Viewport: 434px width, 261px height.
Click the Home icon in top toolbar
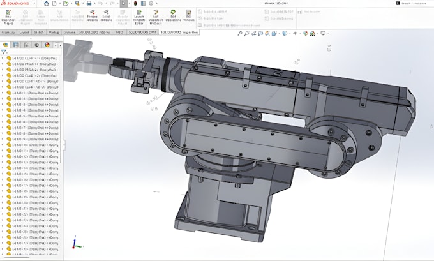(x=46, y=4)
